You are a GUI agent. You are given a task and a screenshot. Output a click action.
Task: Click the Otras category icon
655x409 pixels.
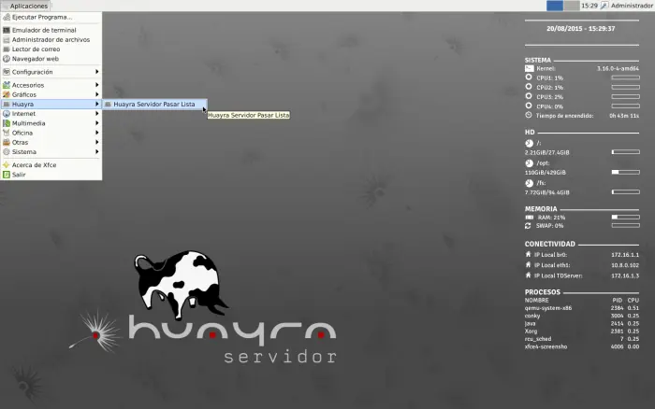(7, 142)
